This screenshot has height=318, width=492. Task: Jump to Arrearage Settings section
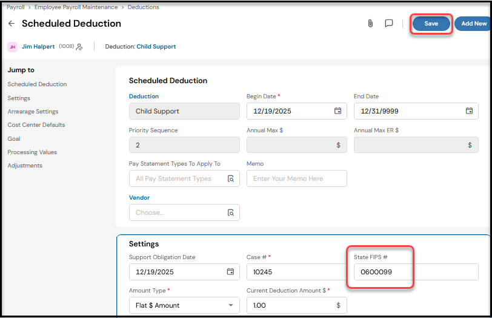(x=33, y=112)
